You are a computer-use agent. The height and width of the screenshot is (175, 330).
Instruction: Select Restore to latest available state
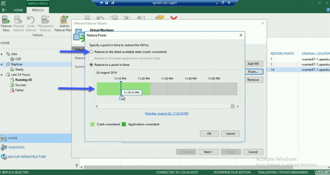91,52
